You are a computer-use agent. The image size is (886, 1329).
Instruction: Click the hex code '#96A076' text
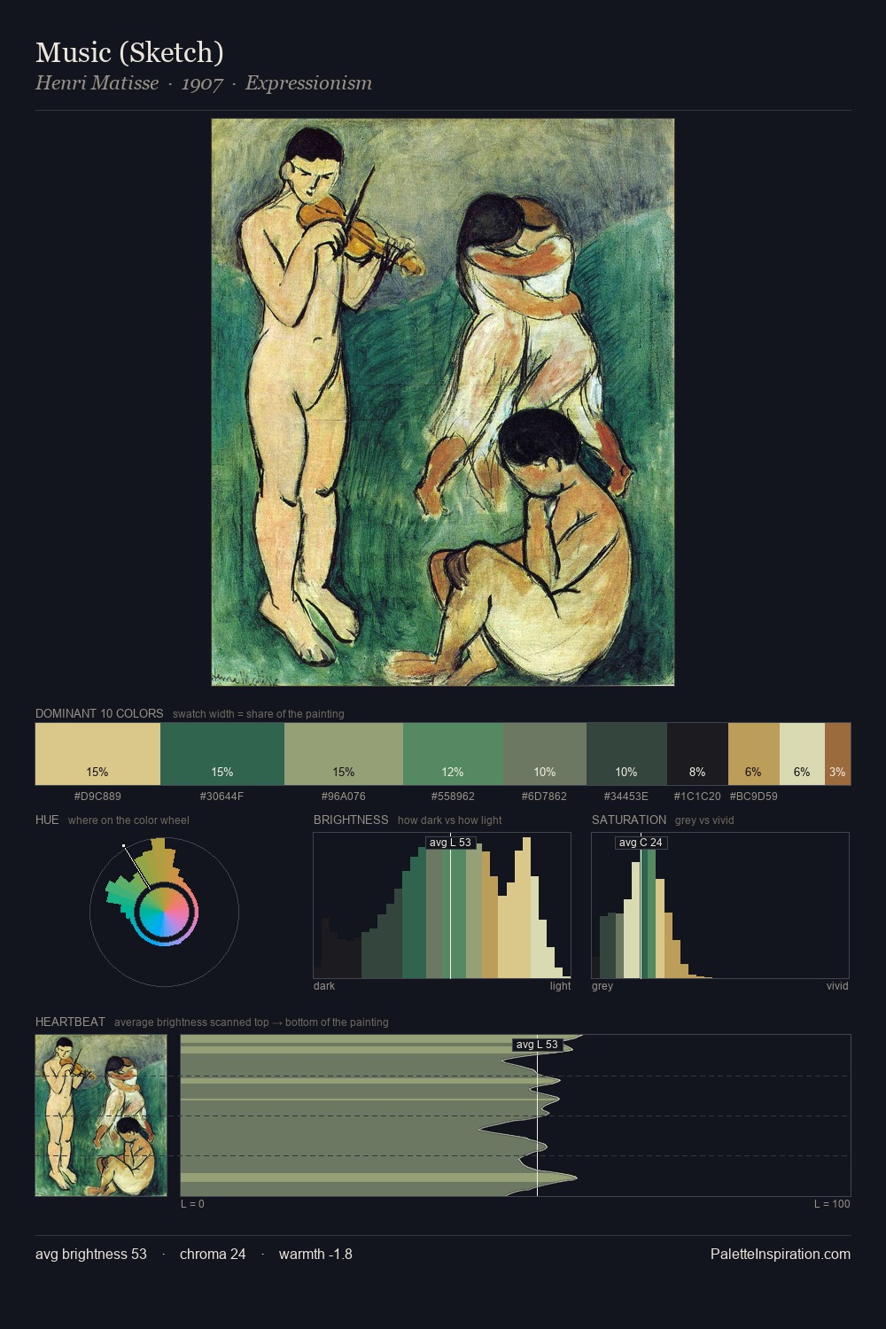click(344, 797)
